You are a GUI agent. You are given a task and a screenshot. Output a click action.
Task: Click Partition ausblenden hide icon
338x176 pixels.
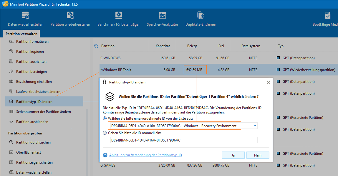pos(11,121)
